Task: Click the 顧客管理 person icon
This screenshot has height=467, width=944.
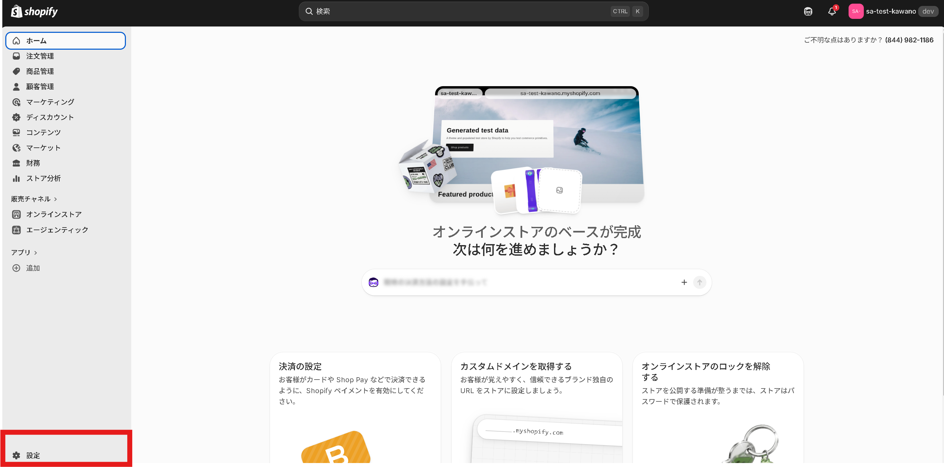Action: pyautogui.click(x=17, y=87)
